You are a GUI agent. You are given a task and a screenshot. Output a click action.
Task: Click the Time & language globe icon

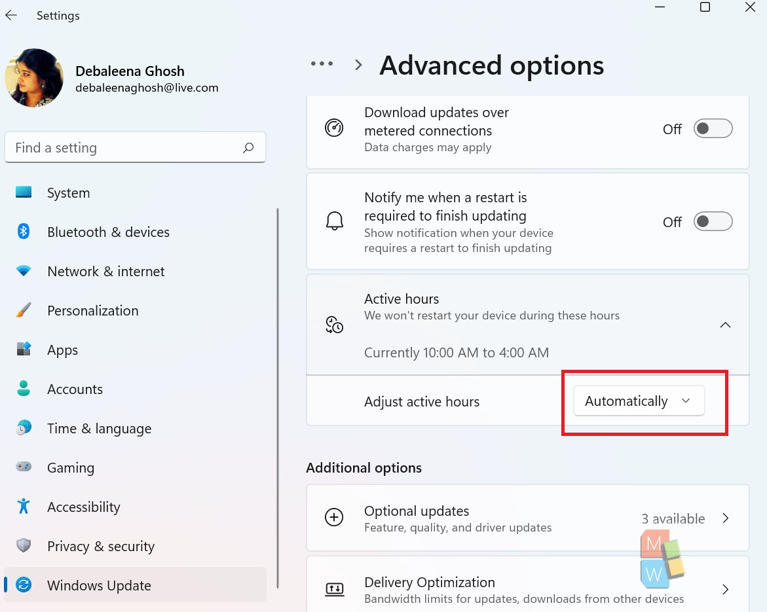(x=24, y=427)
